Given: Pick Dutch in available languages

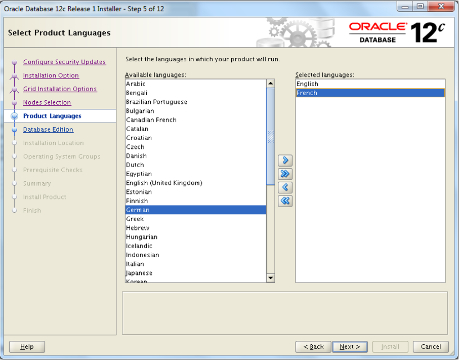Looking at the screenshot, I should pos(196,165).
